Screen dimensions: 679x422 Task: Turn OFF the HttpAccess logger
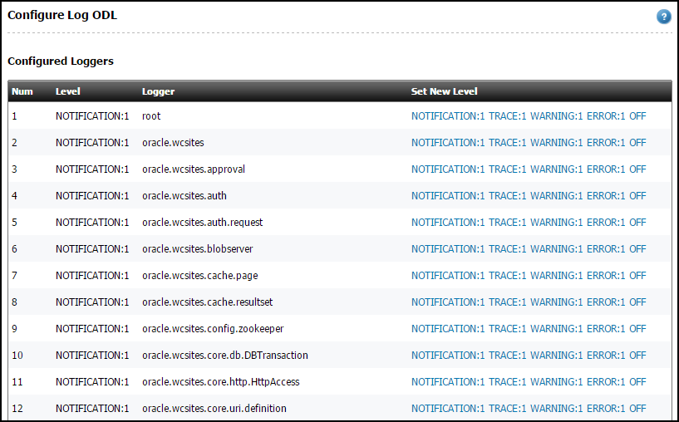pos(637,382)
